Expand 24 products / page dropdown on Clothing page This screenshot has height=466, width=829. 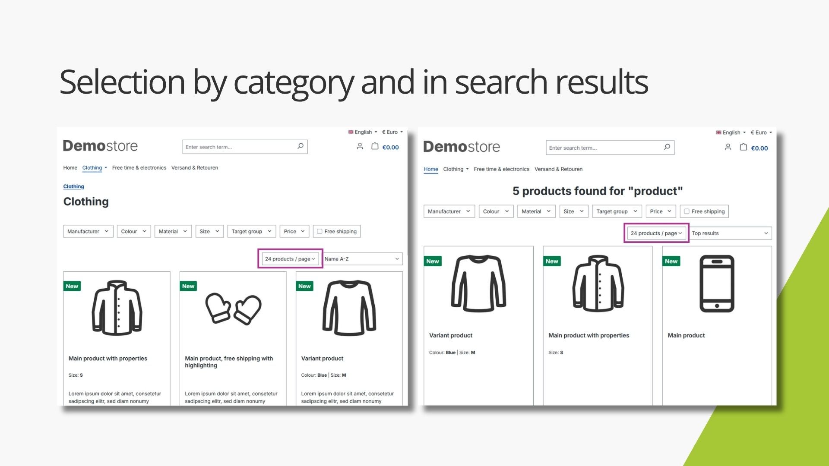[x=290, y=259]
